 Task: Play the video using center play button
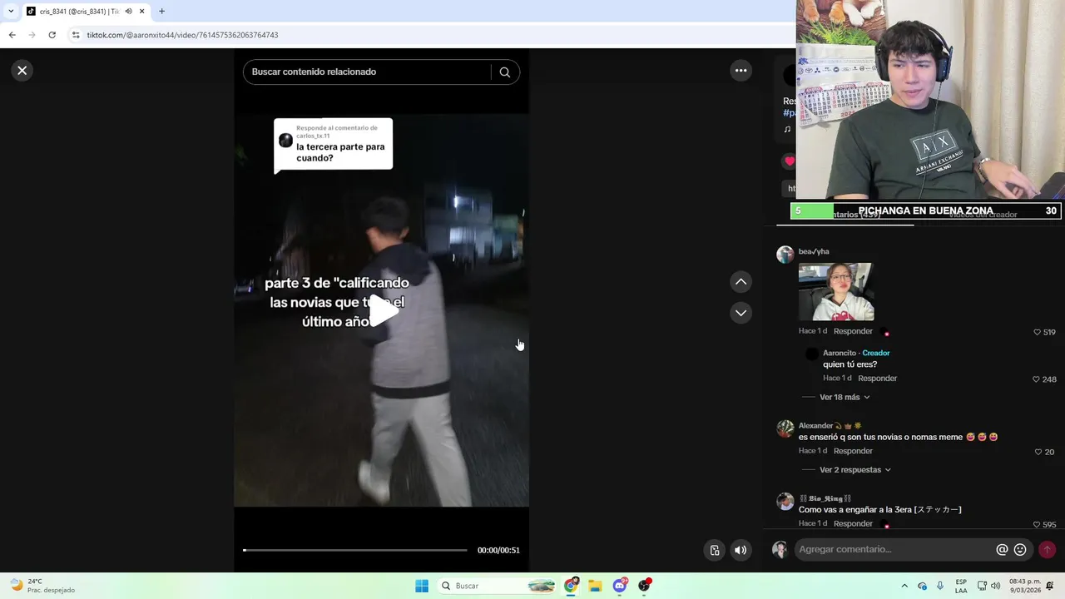tap(382, 310)
